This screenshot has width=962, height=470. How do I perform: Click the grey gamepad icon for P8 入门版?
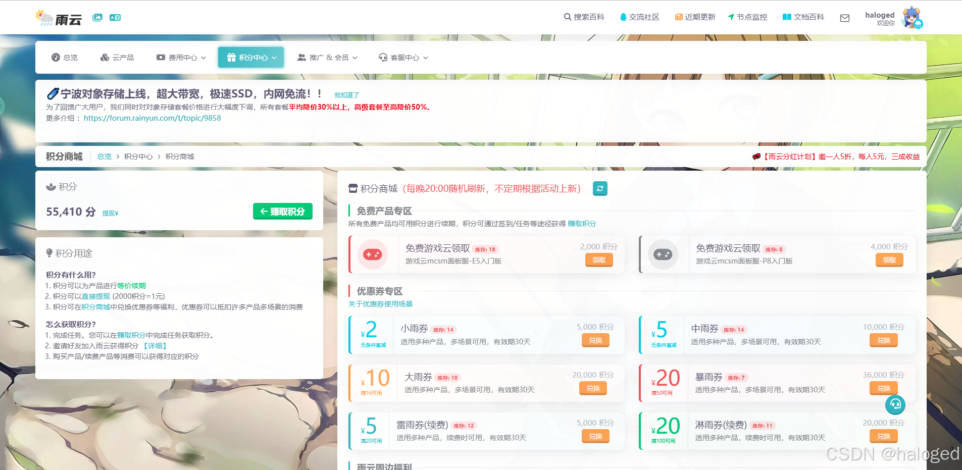coord(663,254)
